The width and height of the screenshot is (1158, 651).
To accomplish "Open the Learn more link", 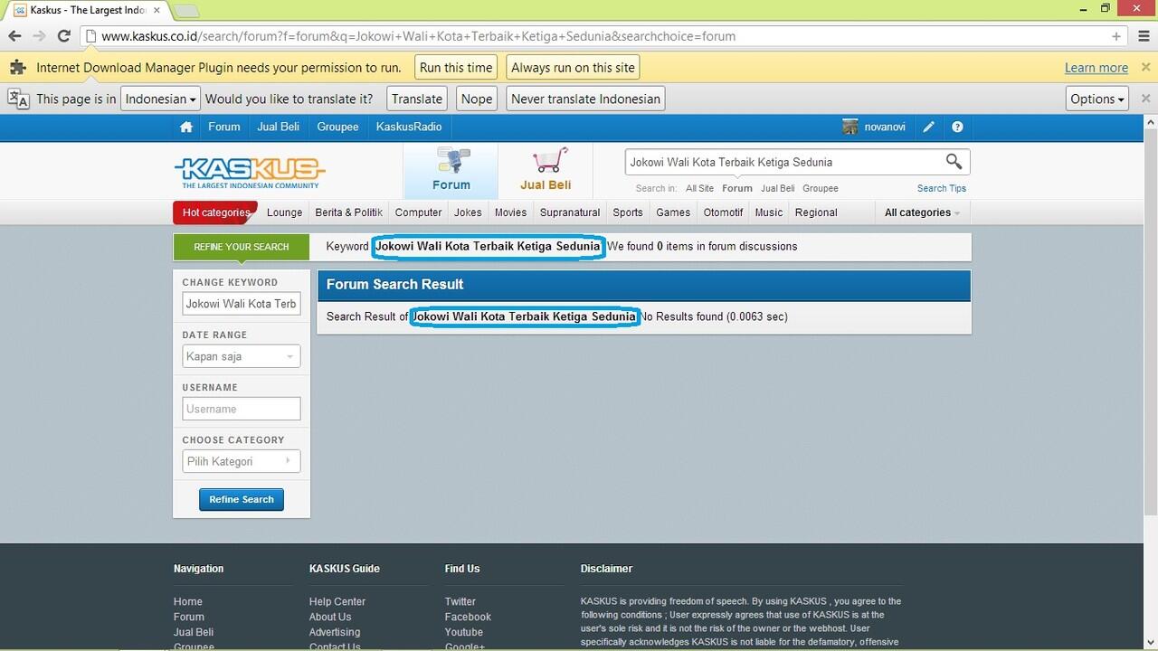I will click(1096, 68).
